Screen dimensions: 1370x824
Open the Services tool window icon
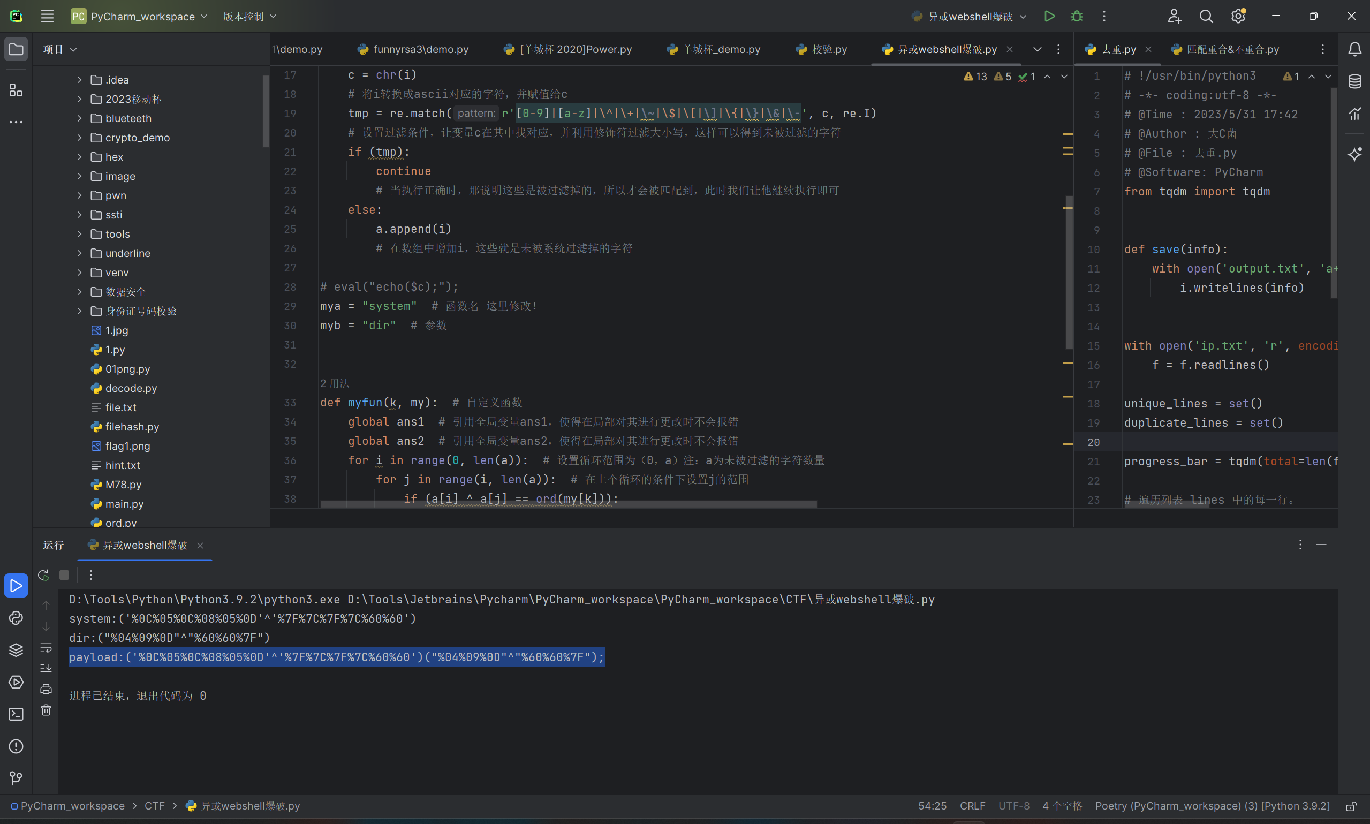pos(16,682)
